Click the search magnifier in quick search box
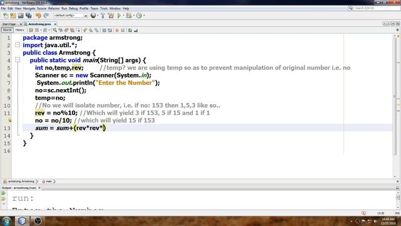This screenshot has width=401, height=226. (x=351, y=8)
